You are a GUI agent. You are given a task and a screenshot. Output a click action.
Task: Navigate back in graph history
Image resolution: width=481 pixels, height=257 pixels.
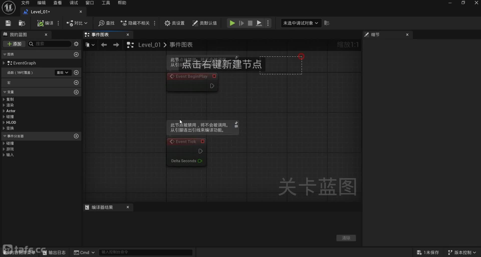[104, 45]
